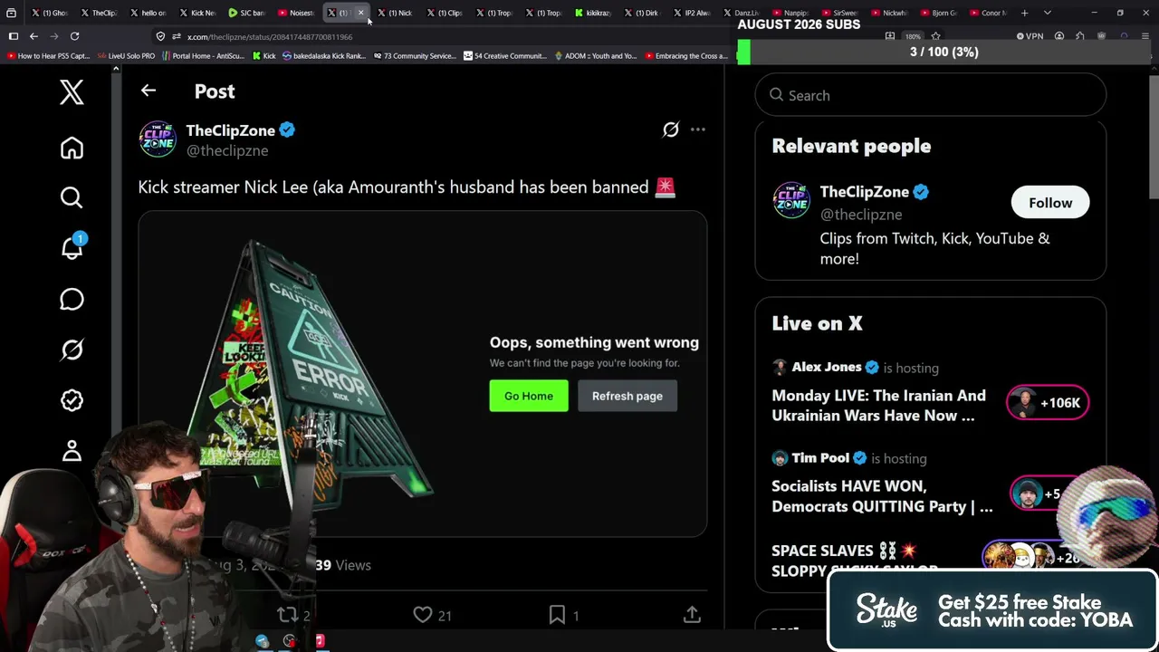Open the Chat messages icon in sidebar
This screenshot has width=1159, height=652.
(x=72, y=299)
